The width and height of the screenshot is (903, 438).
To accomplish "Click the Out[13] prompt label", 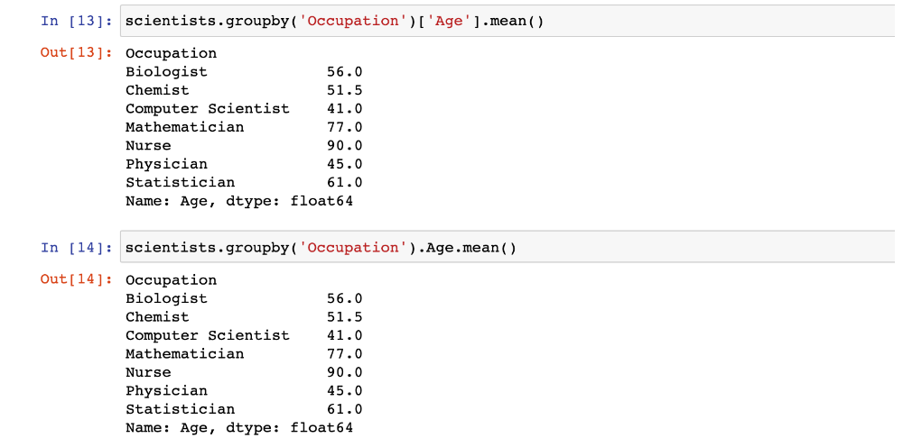I will tap(77, 53).
